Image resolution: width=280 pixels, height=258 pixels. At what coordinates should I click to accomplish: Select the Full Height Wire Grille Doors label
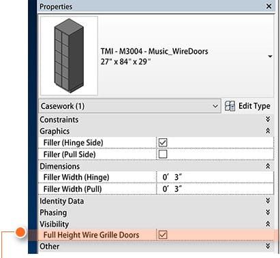[x=91, y=235]
